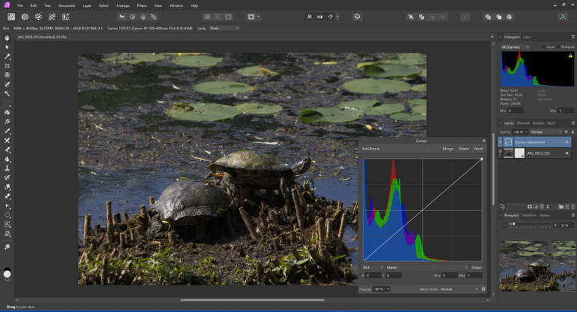Apply Auto Contrast from the toolbar
Screen dimensions: 577x312
coord(132,17)
